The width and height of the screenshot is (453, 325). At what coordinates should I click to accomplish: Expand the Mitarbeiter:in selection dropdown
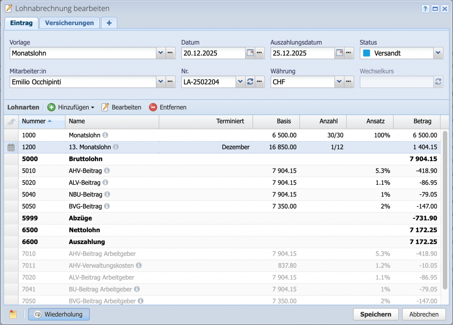coord(161,82)
